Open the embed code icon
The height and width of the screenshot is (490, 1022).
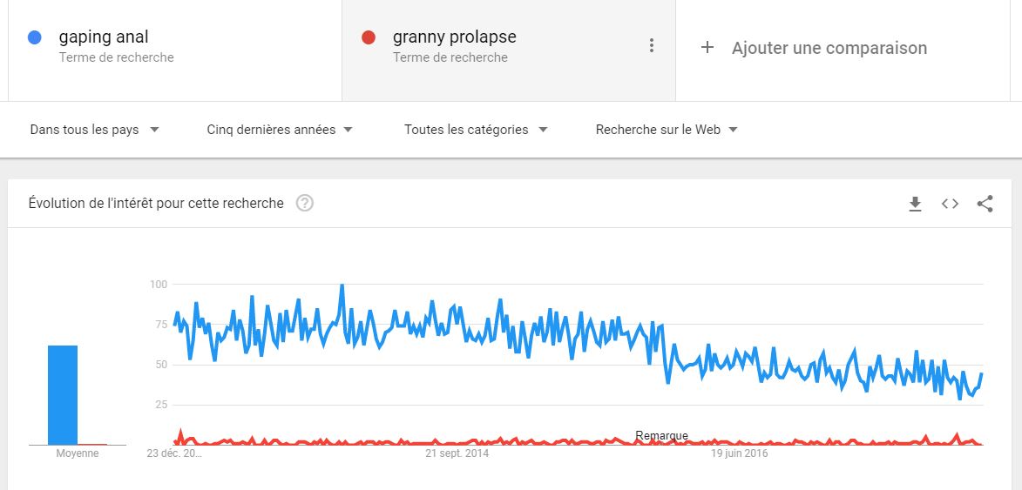pyautogui.click(x=950, y=204)
